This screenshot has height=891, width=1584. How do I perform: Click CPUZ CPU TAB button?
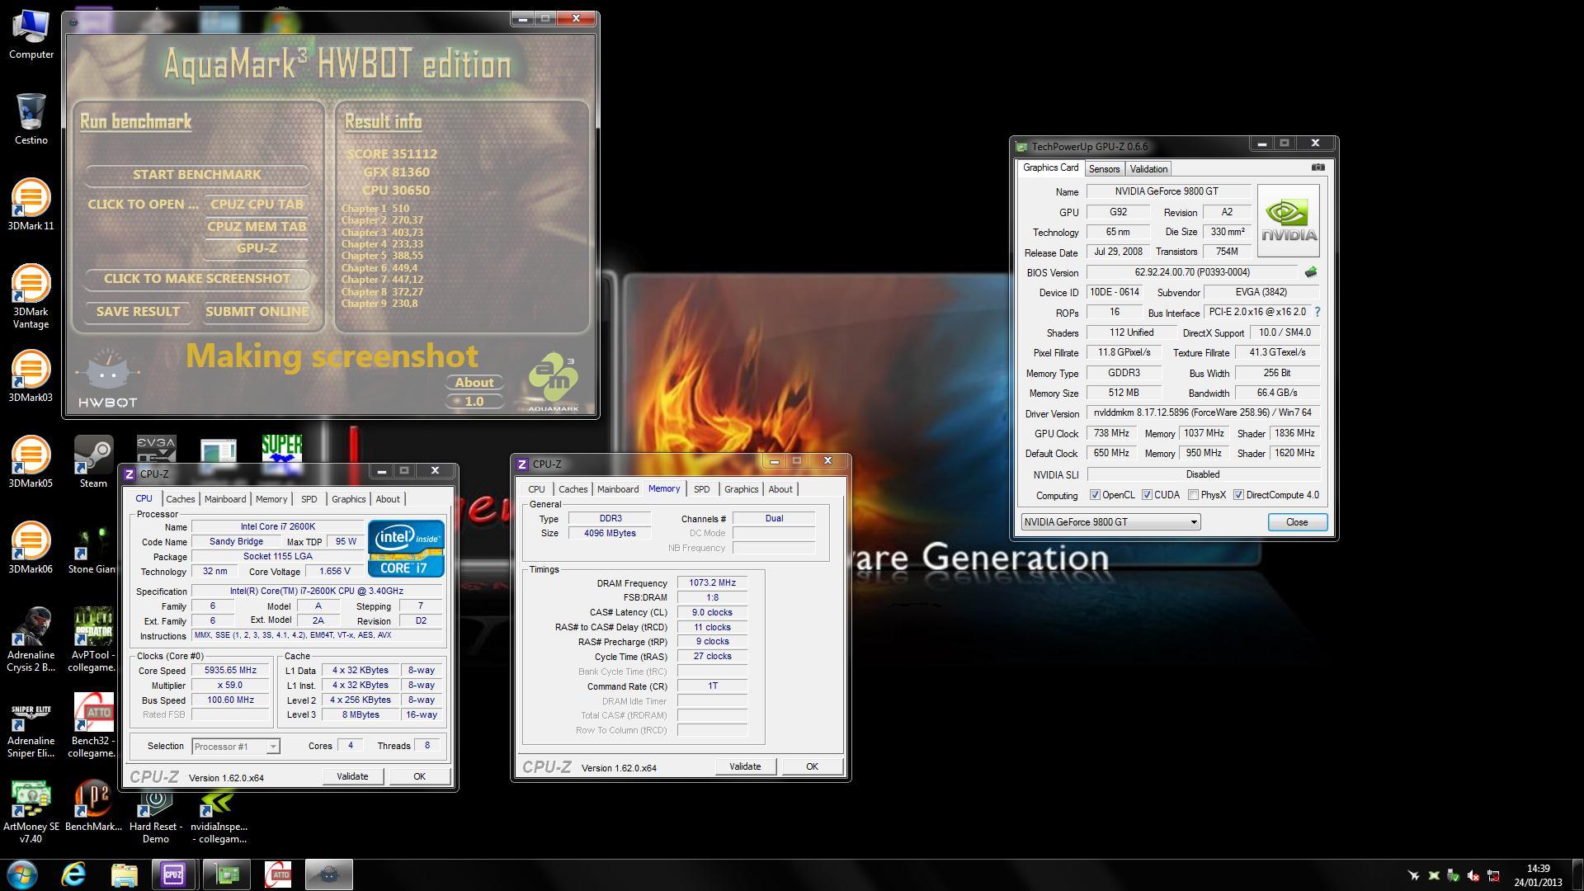coord(257,205)
